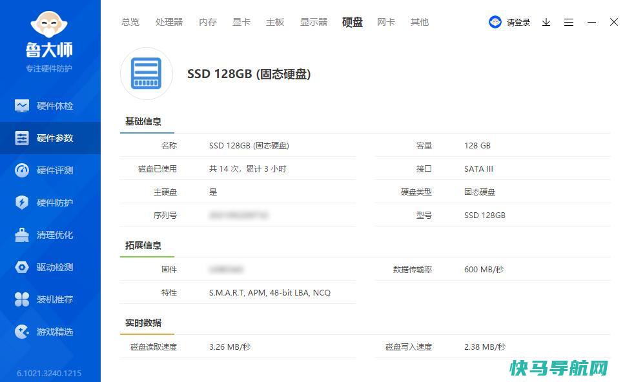Click the SSD drive illustration icon
Screen dimensions: 625x382
coord(147,74)
